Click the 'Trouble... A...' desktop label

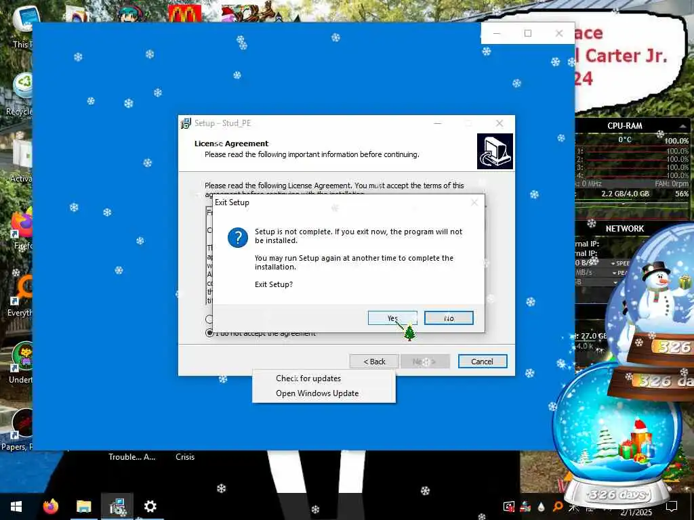(132, 457)
